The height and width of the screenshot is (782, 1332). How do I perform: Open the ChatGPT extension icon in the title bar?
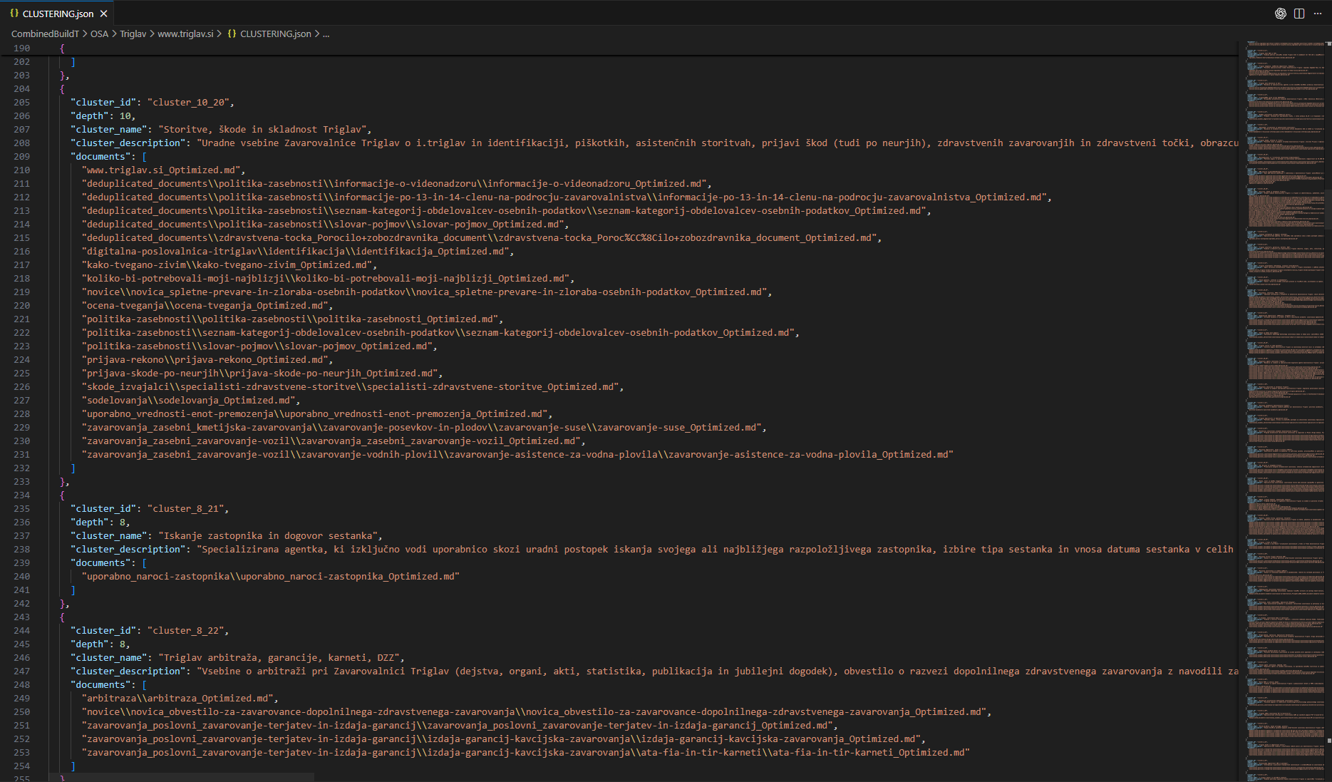tap(1280, 13)
